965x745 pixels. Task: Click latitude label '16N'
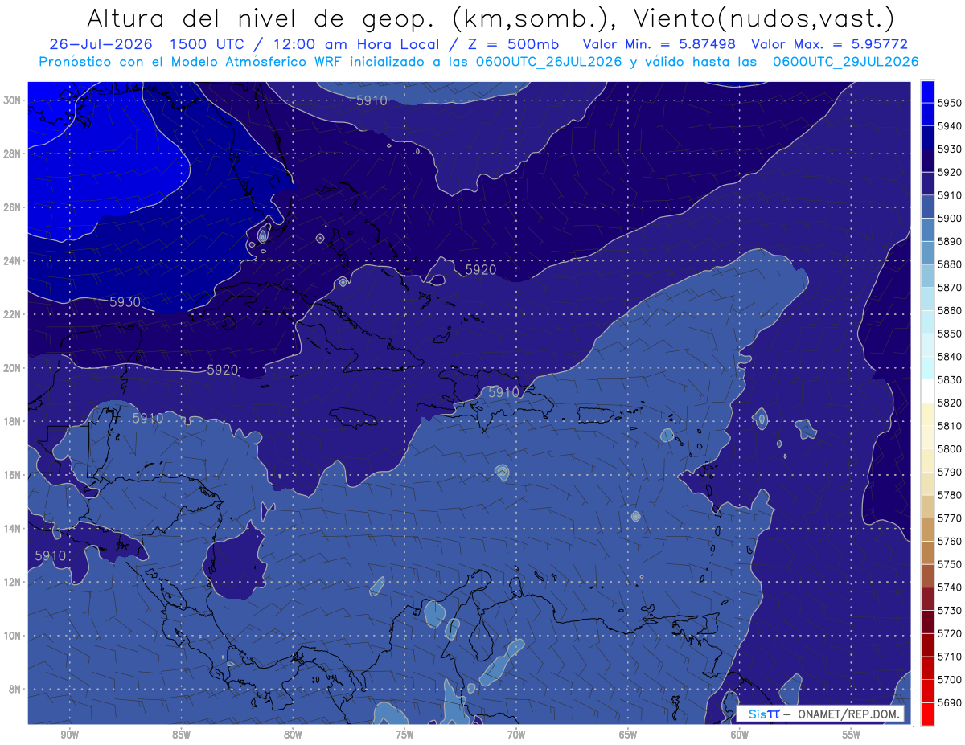pyautogui.click(x=11, y=475)
